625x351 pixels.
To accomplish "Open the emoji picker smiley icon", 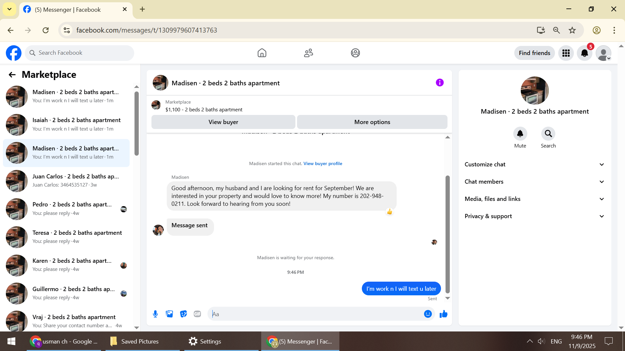I will [x=428, y=314].
